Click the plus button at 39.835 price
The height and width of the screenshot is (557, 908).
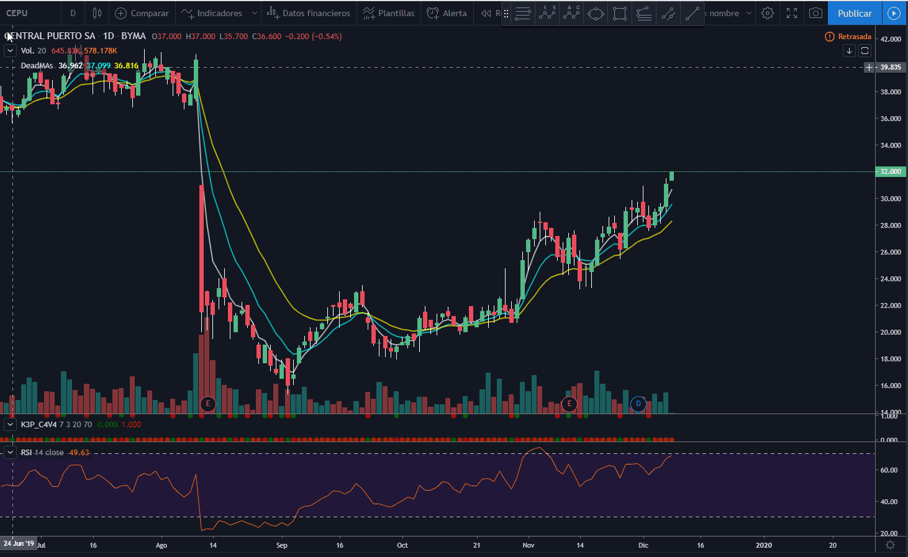(869, 67)
